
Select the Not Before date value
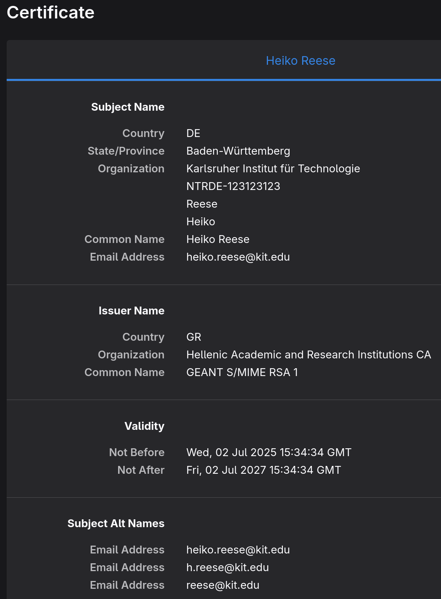click(x=269, y=452)
